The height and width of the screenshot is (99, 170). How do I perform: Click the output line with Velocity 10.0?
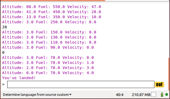click(51, 17)
